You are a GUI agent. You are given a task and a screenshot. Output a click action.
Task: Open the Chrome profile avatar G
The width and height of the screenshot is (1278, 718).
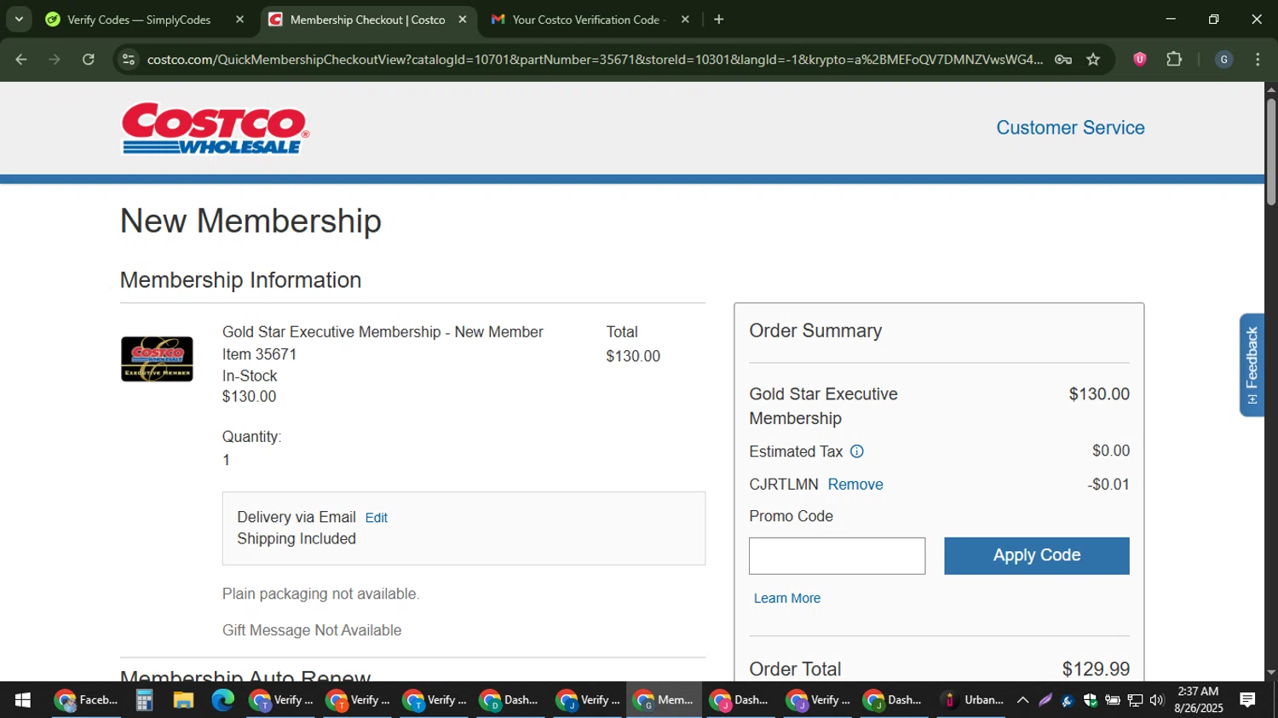1223,60
